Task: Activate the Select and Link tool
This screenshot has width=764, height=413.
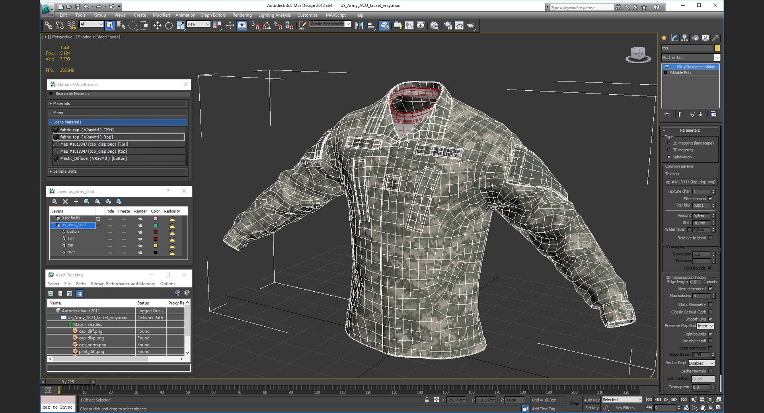Action: pos(48,25)
